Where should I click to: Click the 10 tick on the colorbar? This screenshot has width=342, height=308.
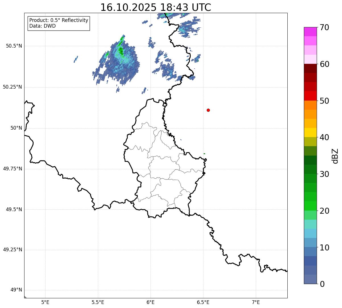pyautogui.click(x=324, y=248)
